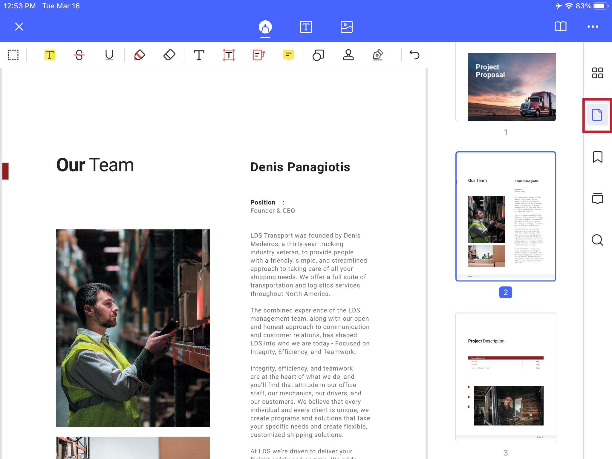Select the text box insertion tool
Image resolution: width=612 pixels, height=459 pixels.
[x=229, y=54]
